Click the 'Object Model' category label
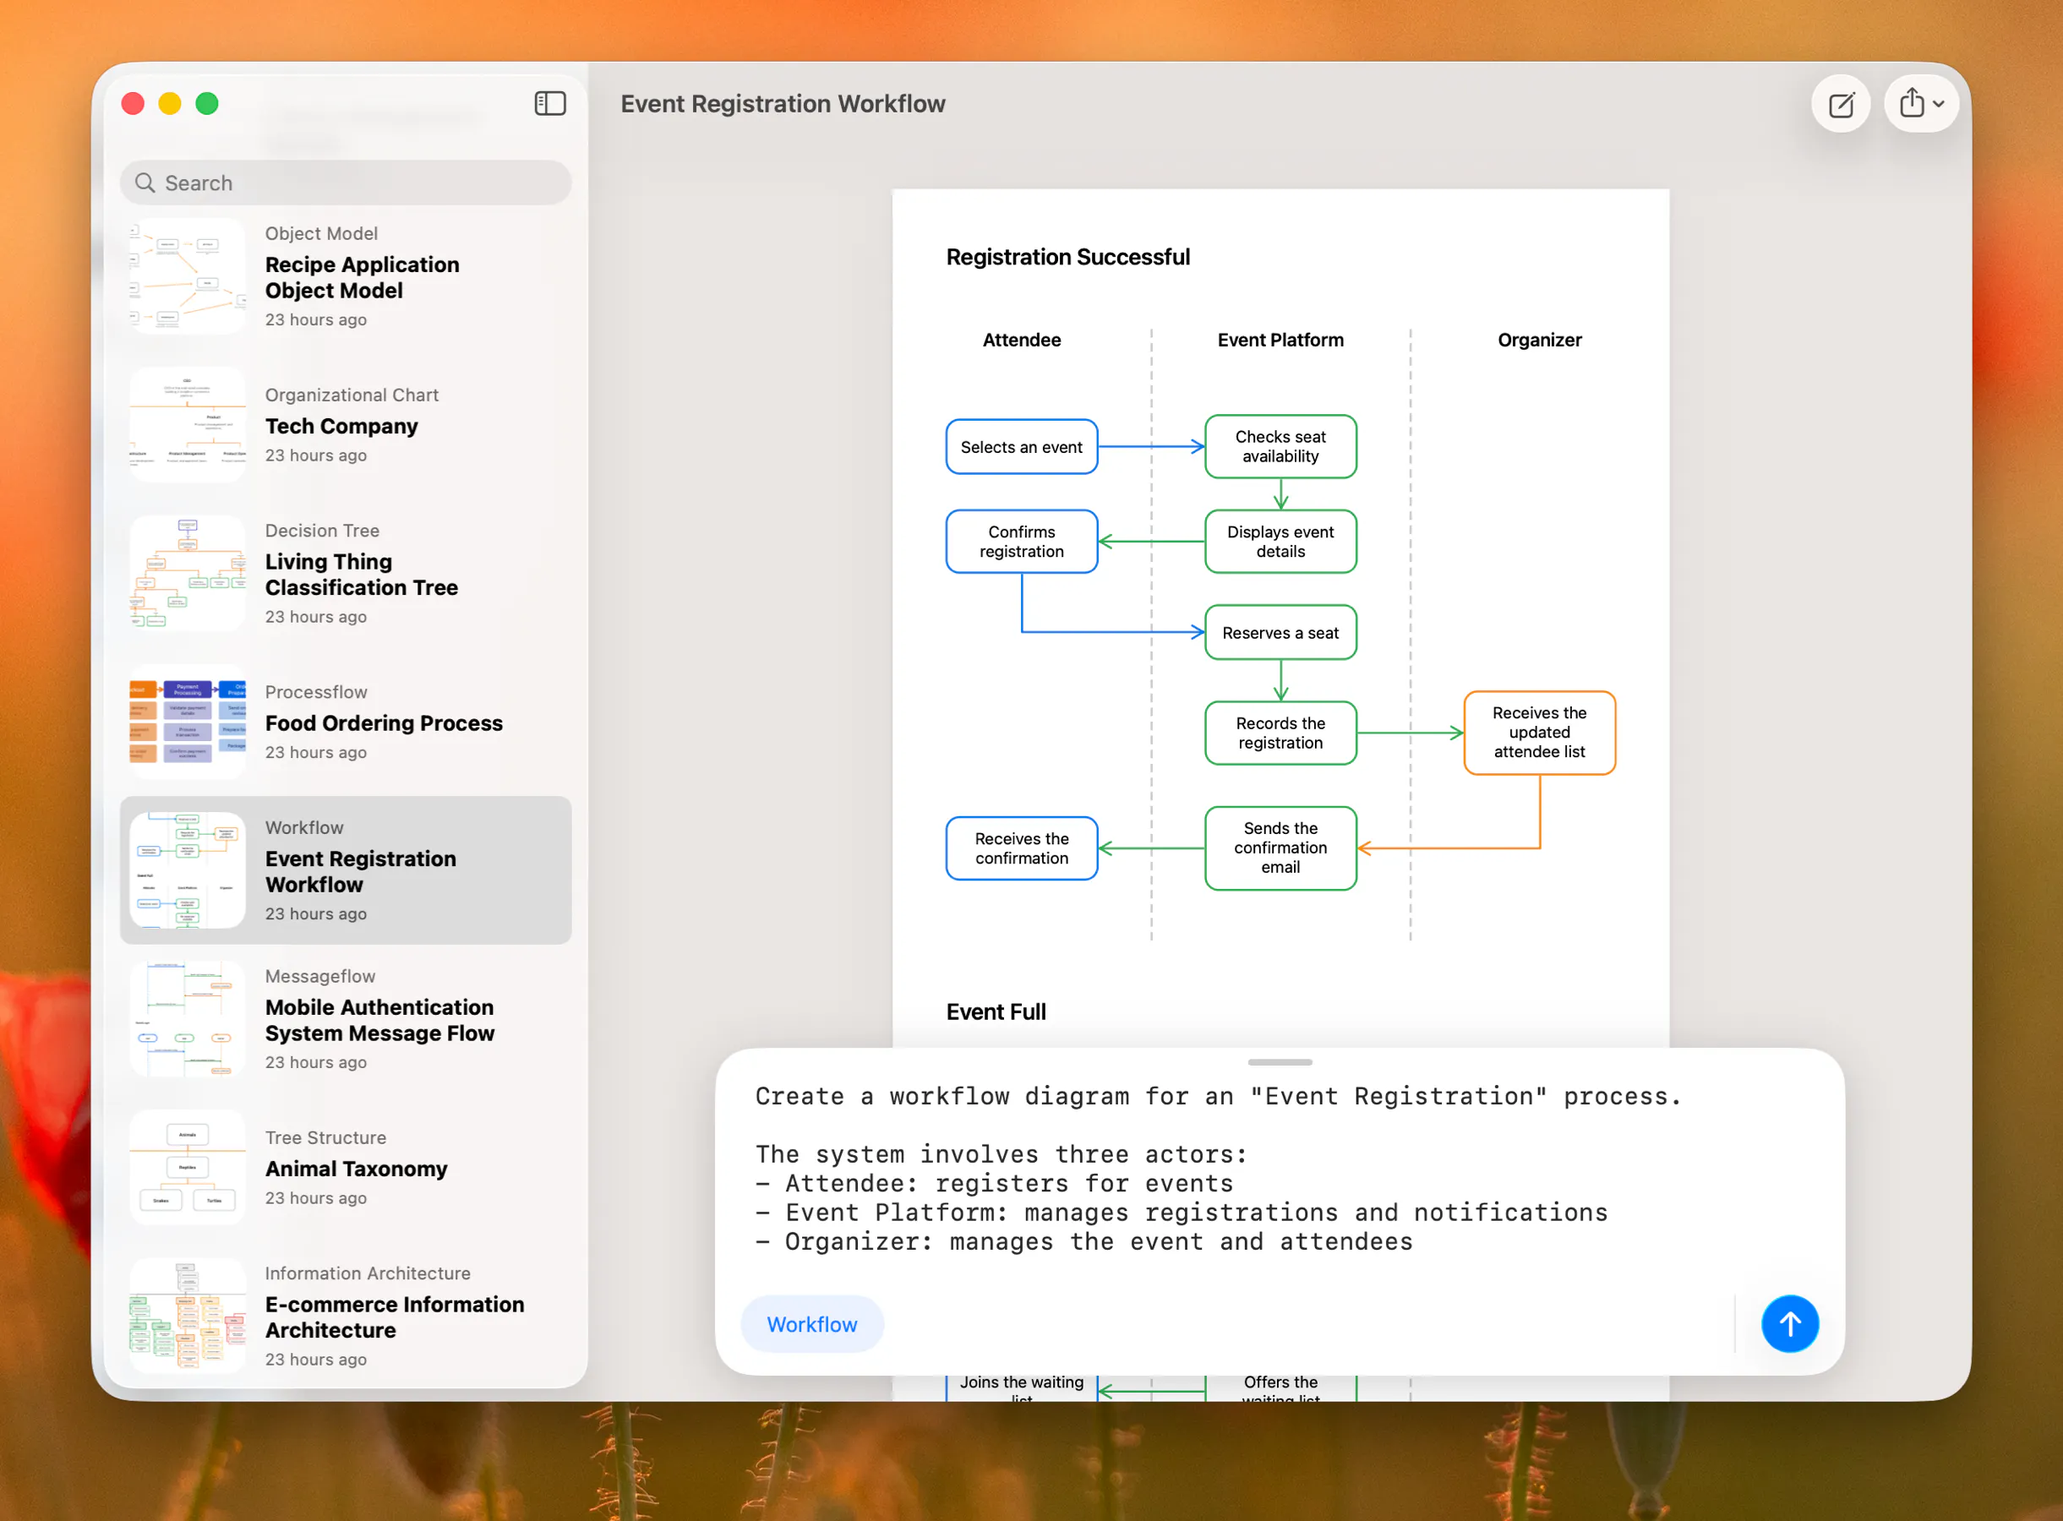Screen dimensions: 2063x1521 pos(321,233)
